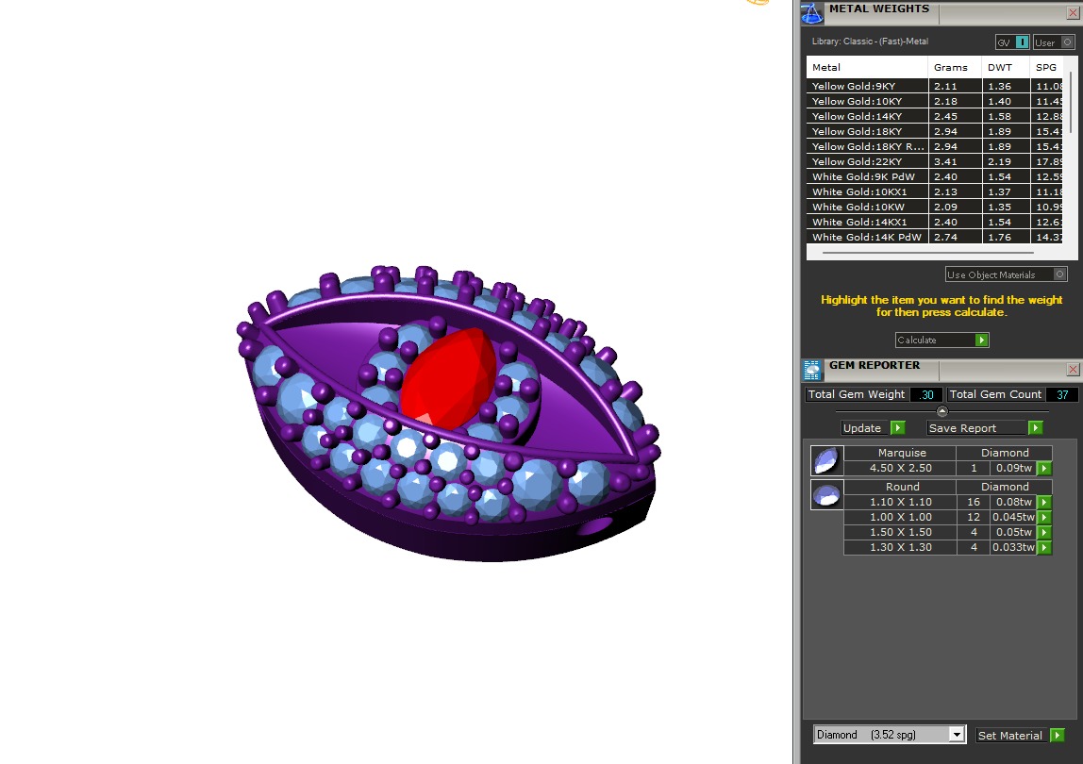Click the Marquise shape label
1083x764 pixels.
902,453
